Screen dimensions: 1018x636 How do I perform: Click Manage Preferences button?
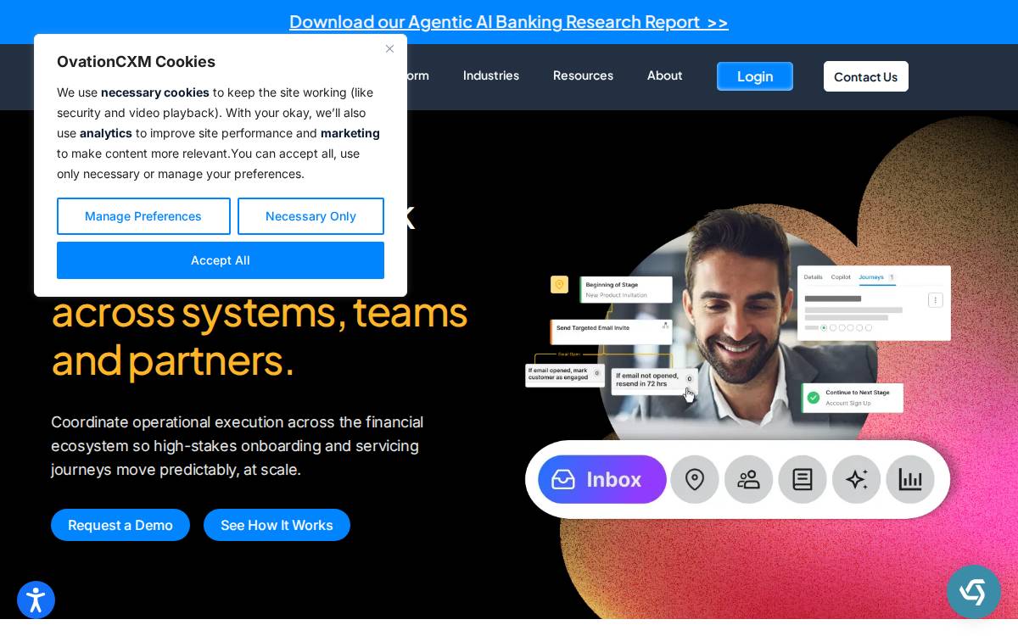(x=143, y=216)
